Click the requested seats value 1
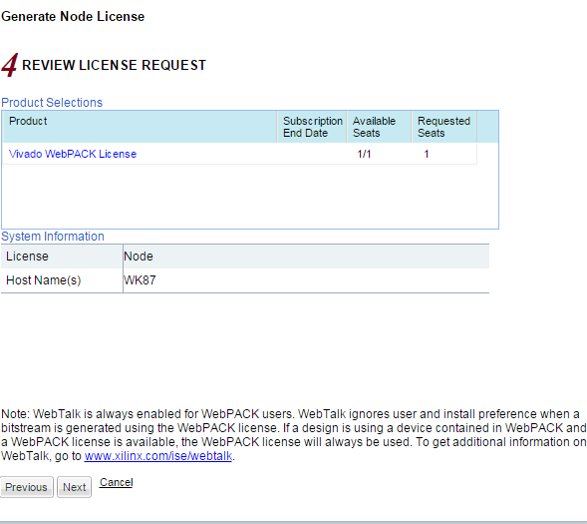This screenshot has height=524, width=587. [426, 154]
